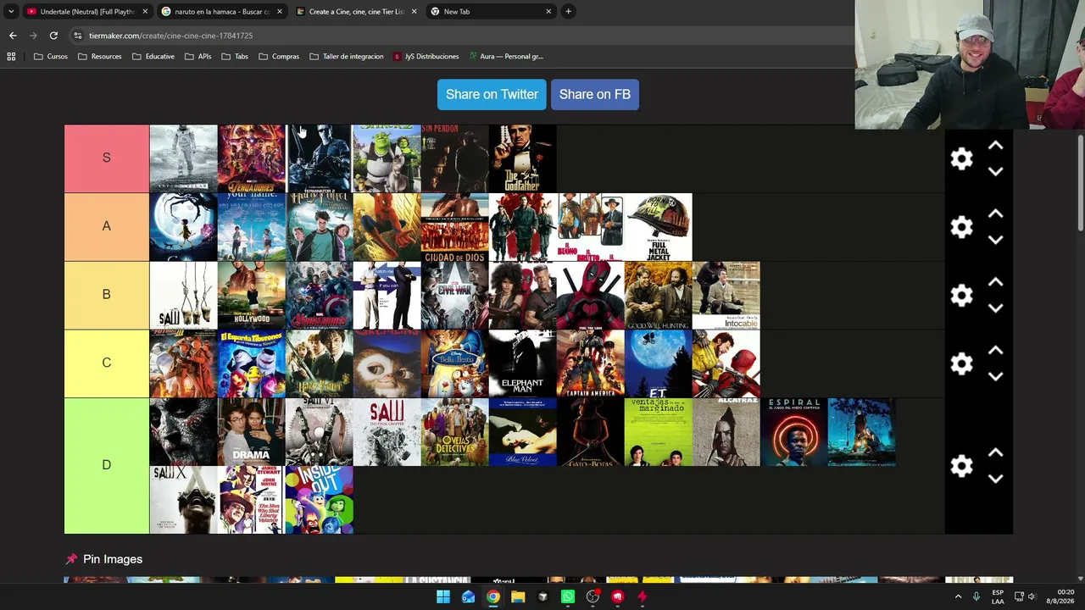Click the Pin Images pushpin icon

[x=71, y=559]
